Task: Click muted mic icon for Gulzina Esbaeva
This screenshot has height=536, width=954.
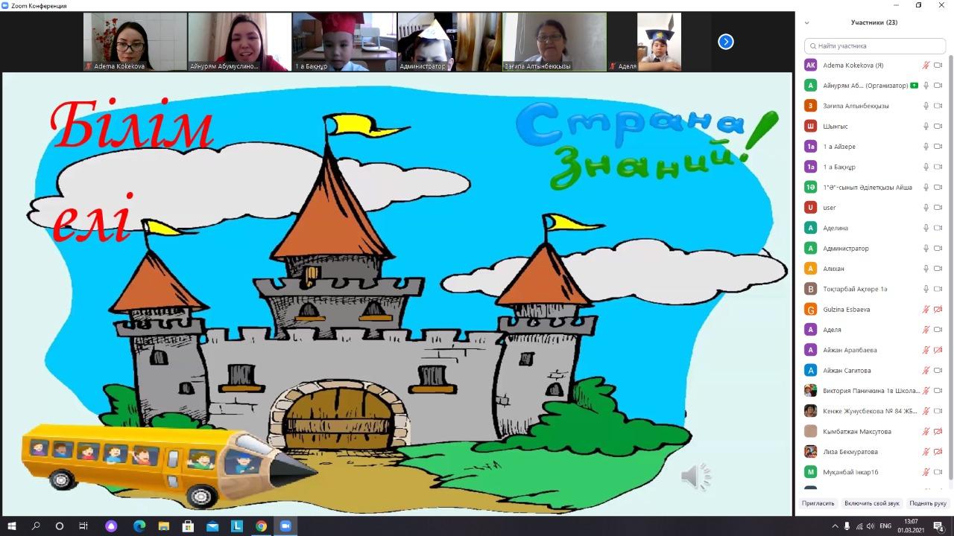Action: [926, 310]
